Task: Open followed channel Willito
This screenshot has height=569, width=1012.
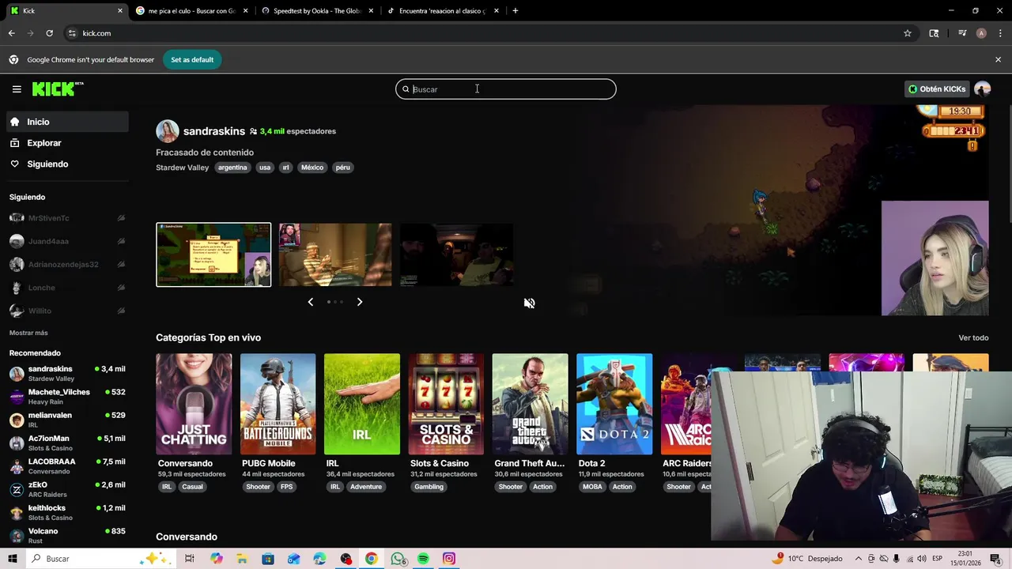Action: pyautogui.click(x=67, y=311)
